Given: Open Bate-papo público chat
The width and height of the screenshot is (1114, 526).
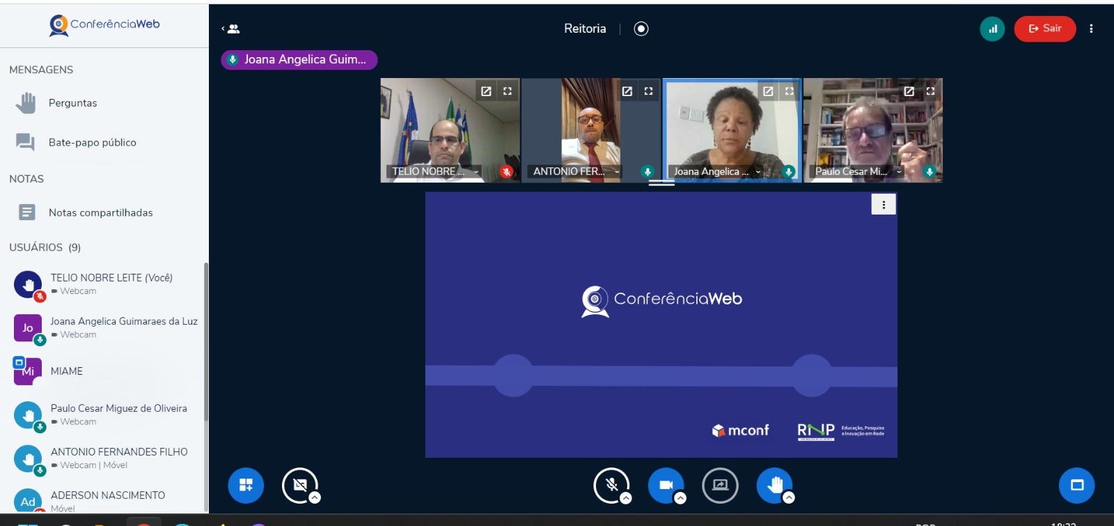Looking at the screenshot, I should 92,142.
